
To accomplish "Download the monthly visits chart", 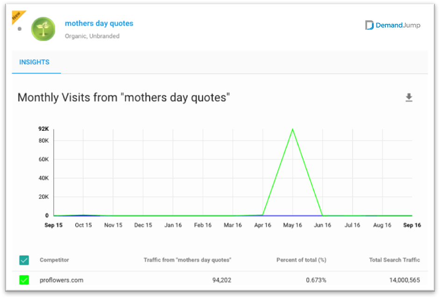I will 409,97.
